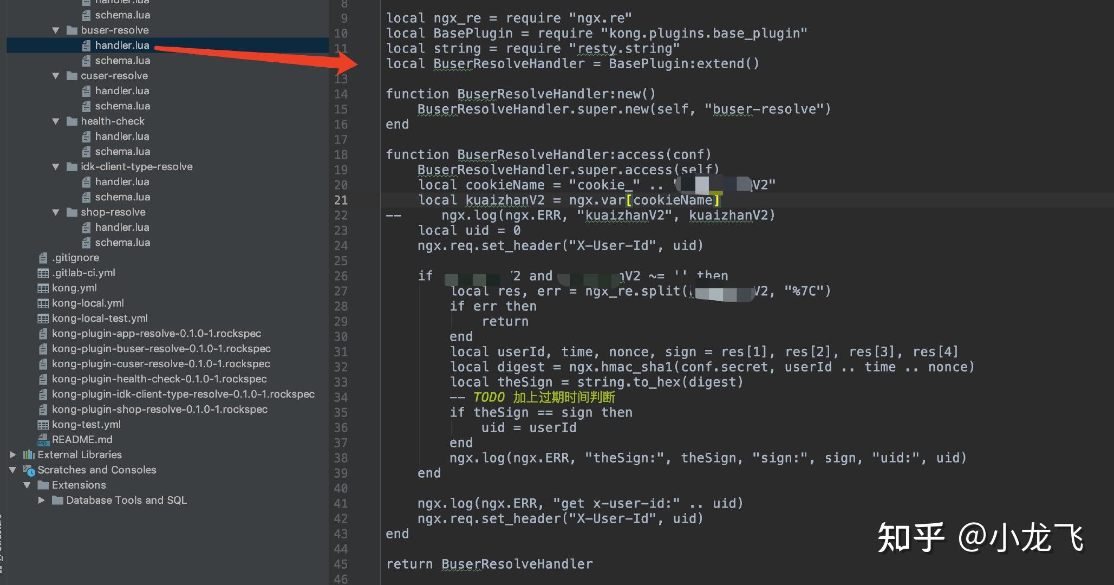Click the External Libraries bar icon

coord(29,455)
